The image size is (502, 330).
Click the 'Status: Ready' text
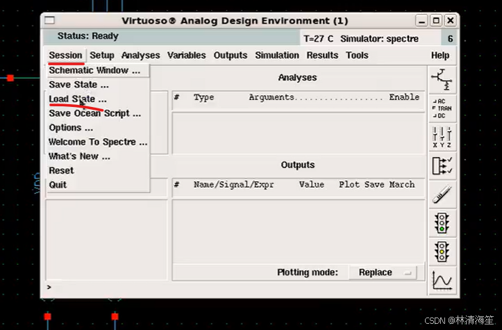point(88,36)
